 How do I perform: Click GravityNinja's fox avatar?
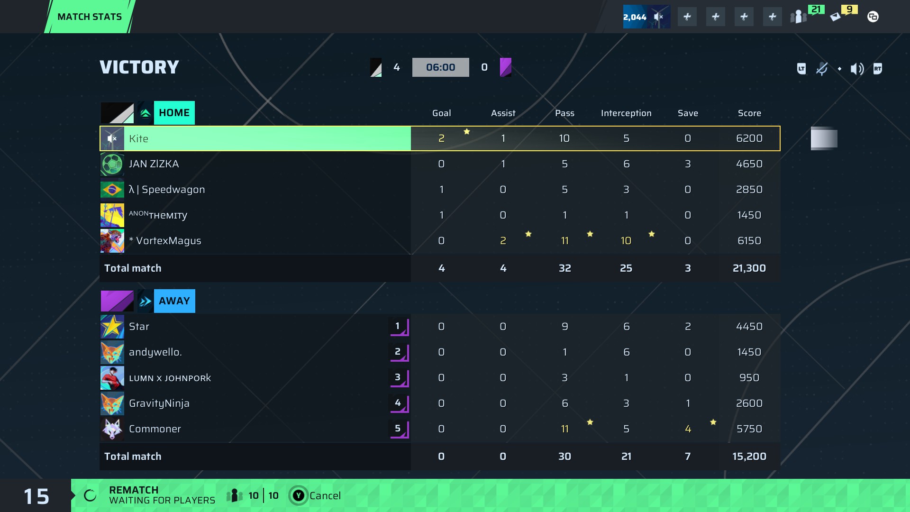(x=112, y=403)
